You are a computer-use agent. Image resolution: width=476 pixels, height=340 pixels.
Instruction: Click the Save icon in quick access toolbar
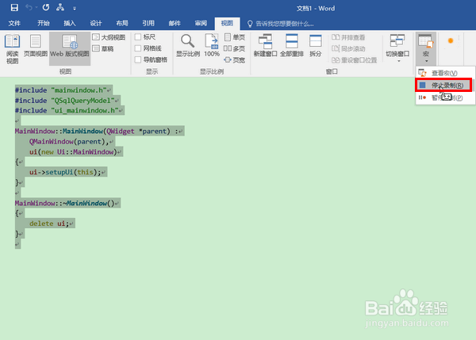14,8
